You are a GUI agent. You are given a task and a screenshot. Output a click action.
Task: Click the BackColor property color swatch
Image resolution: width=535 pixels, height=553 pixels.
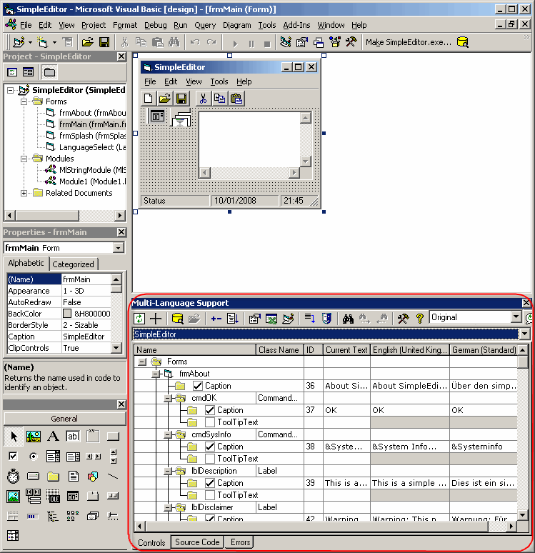pyautogui.click(x=67, y=314)
